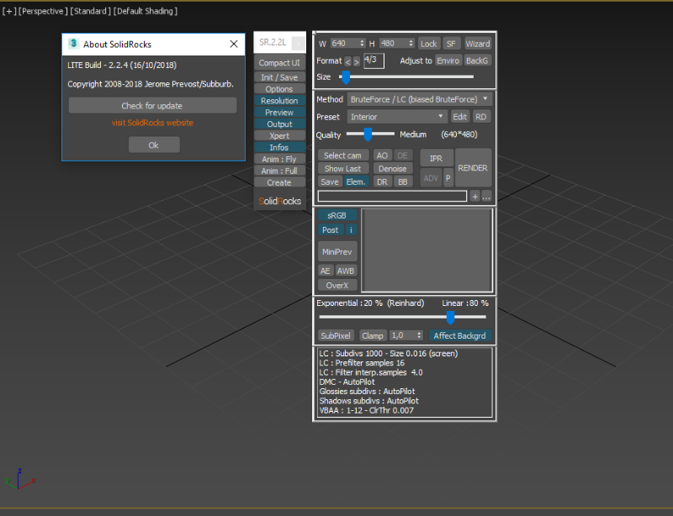Adjust the height spinner arrows

pyautogui.click(x=411, y=44)
